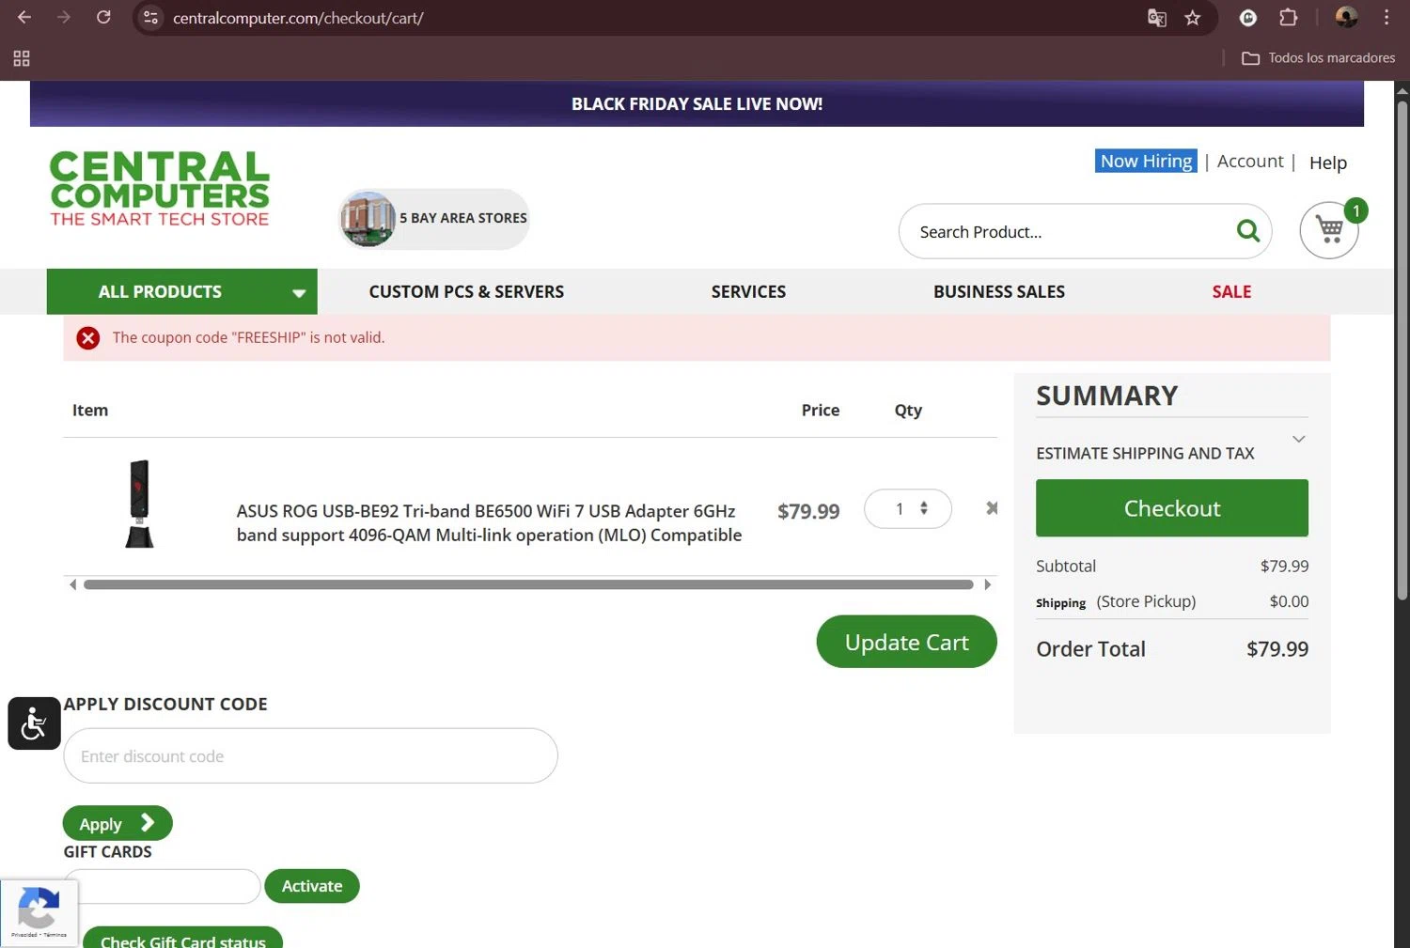1410x948 pixels.
Task: Click ASUS ROG adapter product image
Action: click(139, 505)
